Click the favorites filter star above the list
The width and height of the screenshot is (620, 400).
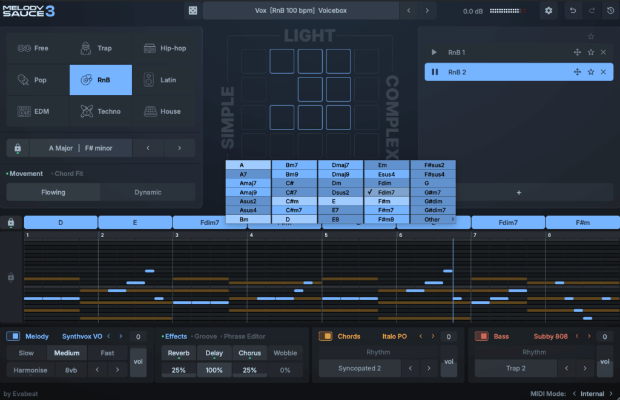click(591, 36)
